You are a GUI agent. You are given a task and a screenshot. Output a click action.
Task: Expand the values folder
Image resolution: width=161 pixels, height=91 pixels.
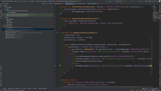tap(6, 24)
